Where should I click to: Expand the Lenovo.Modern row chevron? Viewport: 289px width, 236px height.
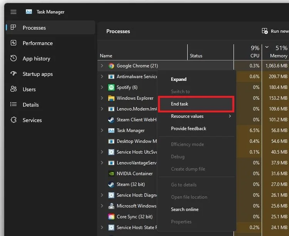click(102, 109)
